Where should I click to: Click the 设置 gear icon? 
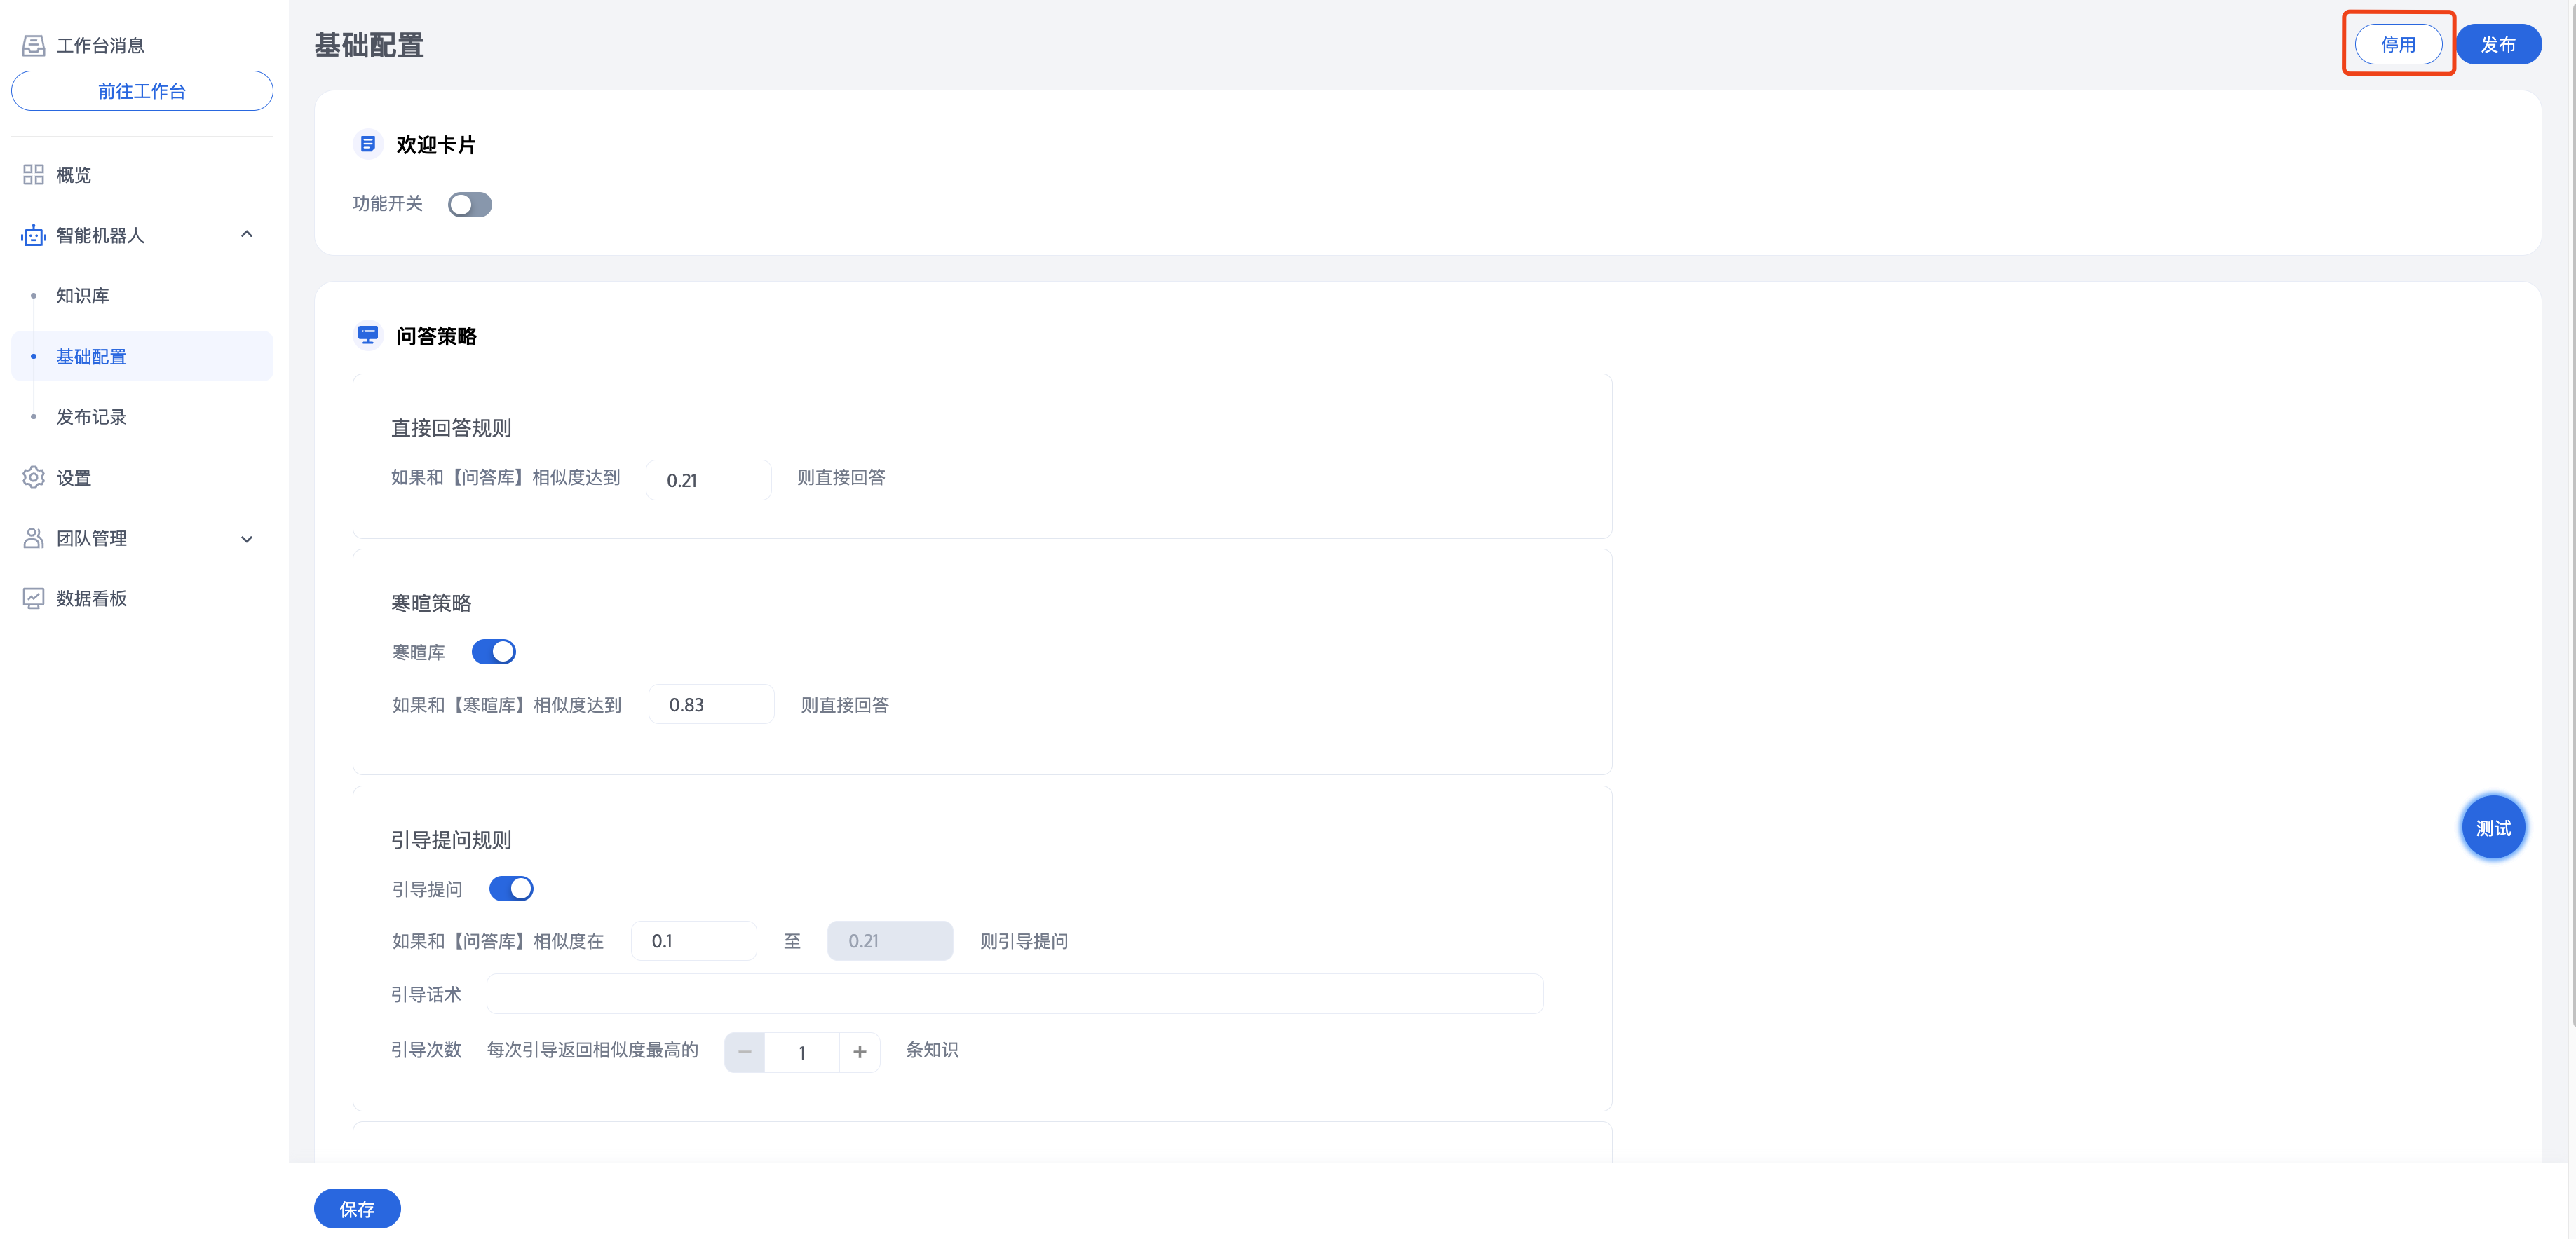(33, 478)
